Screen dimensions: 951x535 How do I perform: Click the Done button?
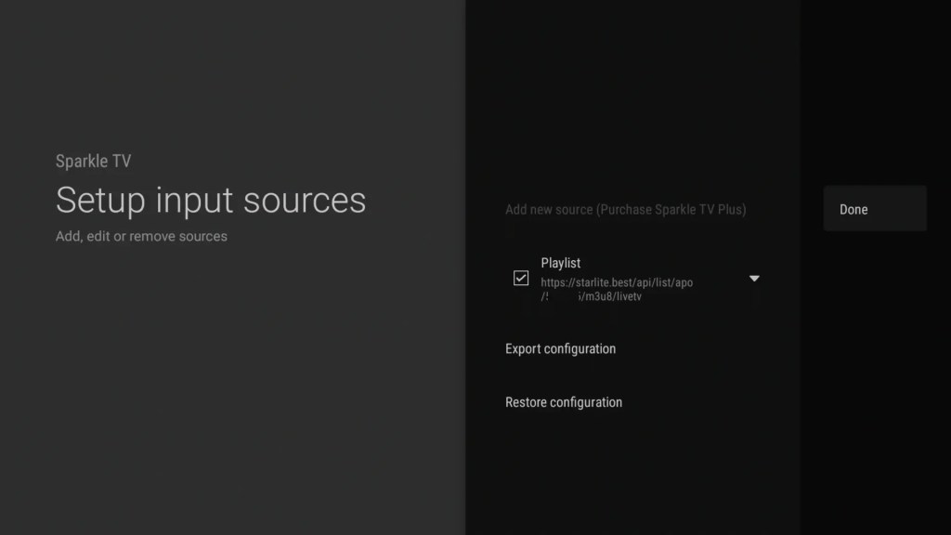pyautogui.click(x=875, y=209)
